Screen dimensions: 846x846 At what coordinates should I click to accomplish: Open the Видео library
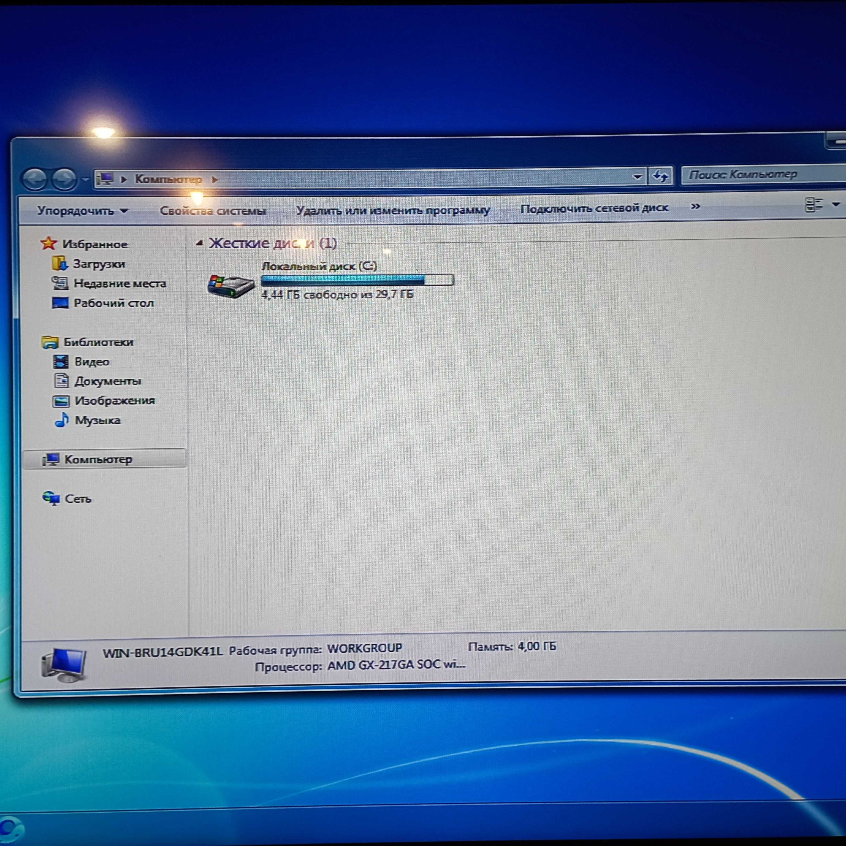92,362
